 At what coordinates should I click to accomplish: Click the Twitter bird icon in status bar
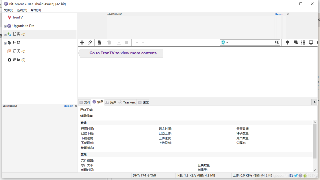click(296, 175)
